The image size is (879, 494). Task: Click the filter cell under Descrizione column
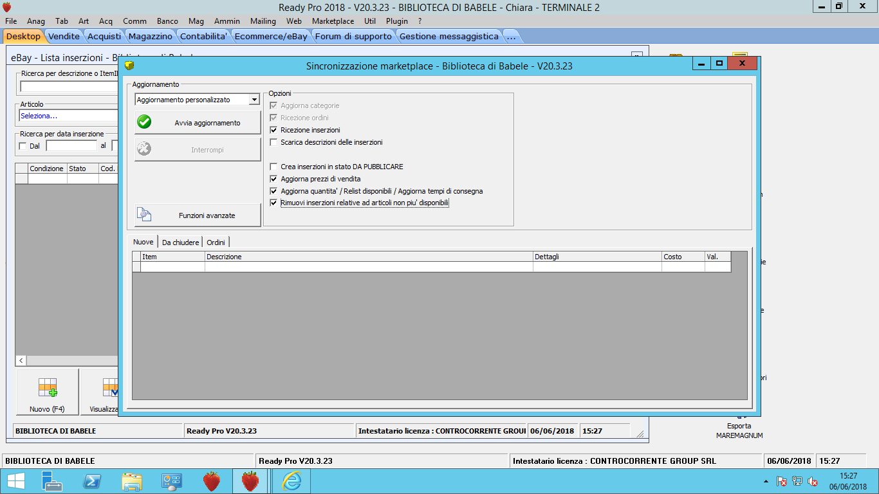369,267
